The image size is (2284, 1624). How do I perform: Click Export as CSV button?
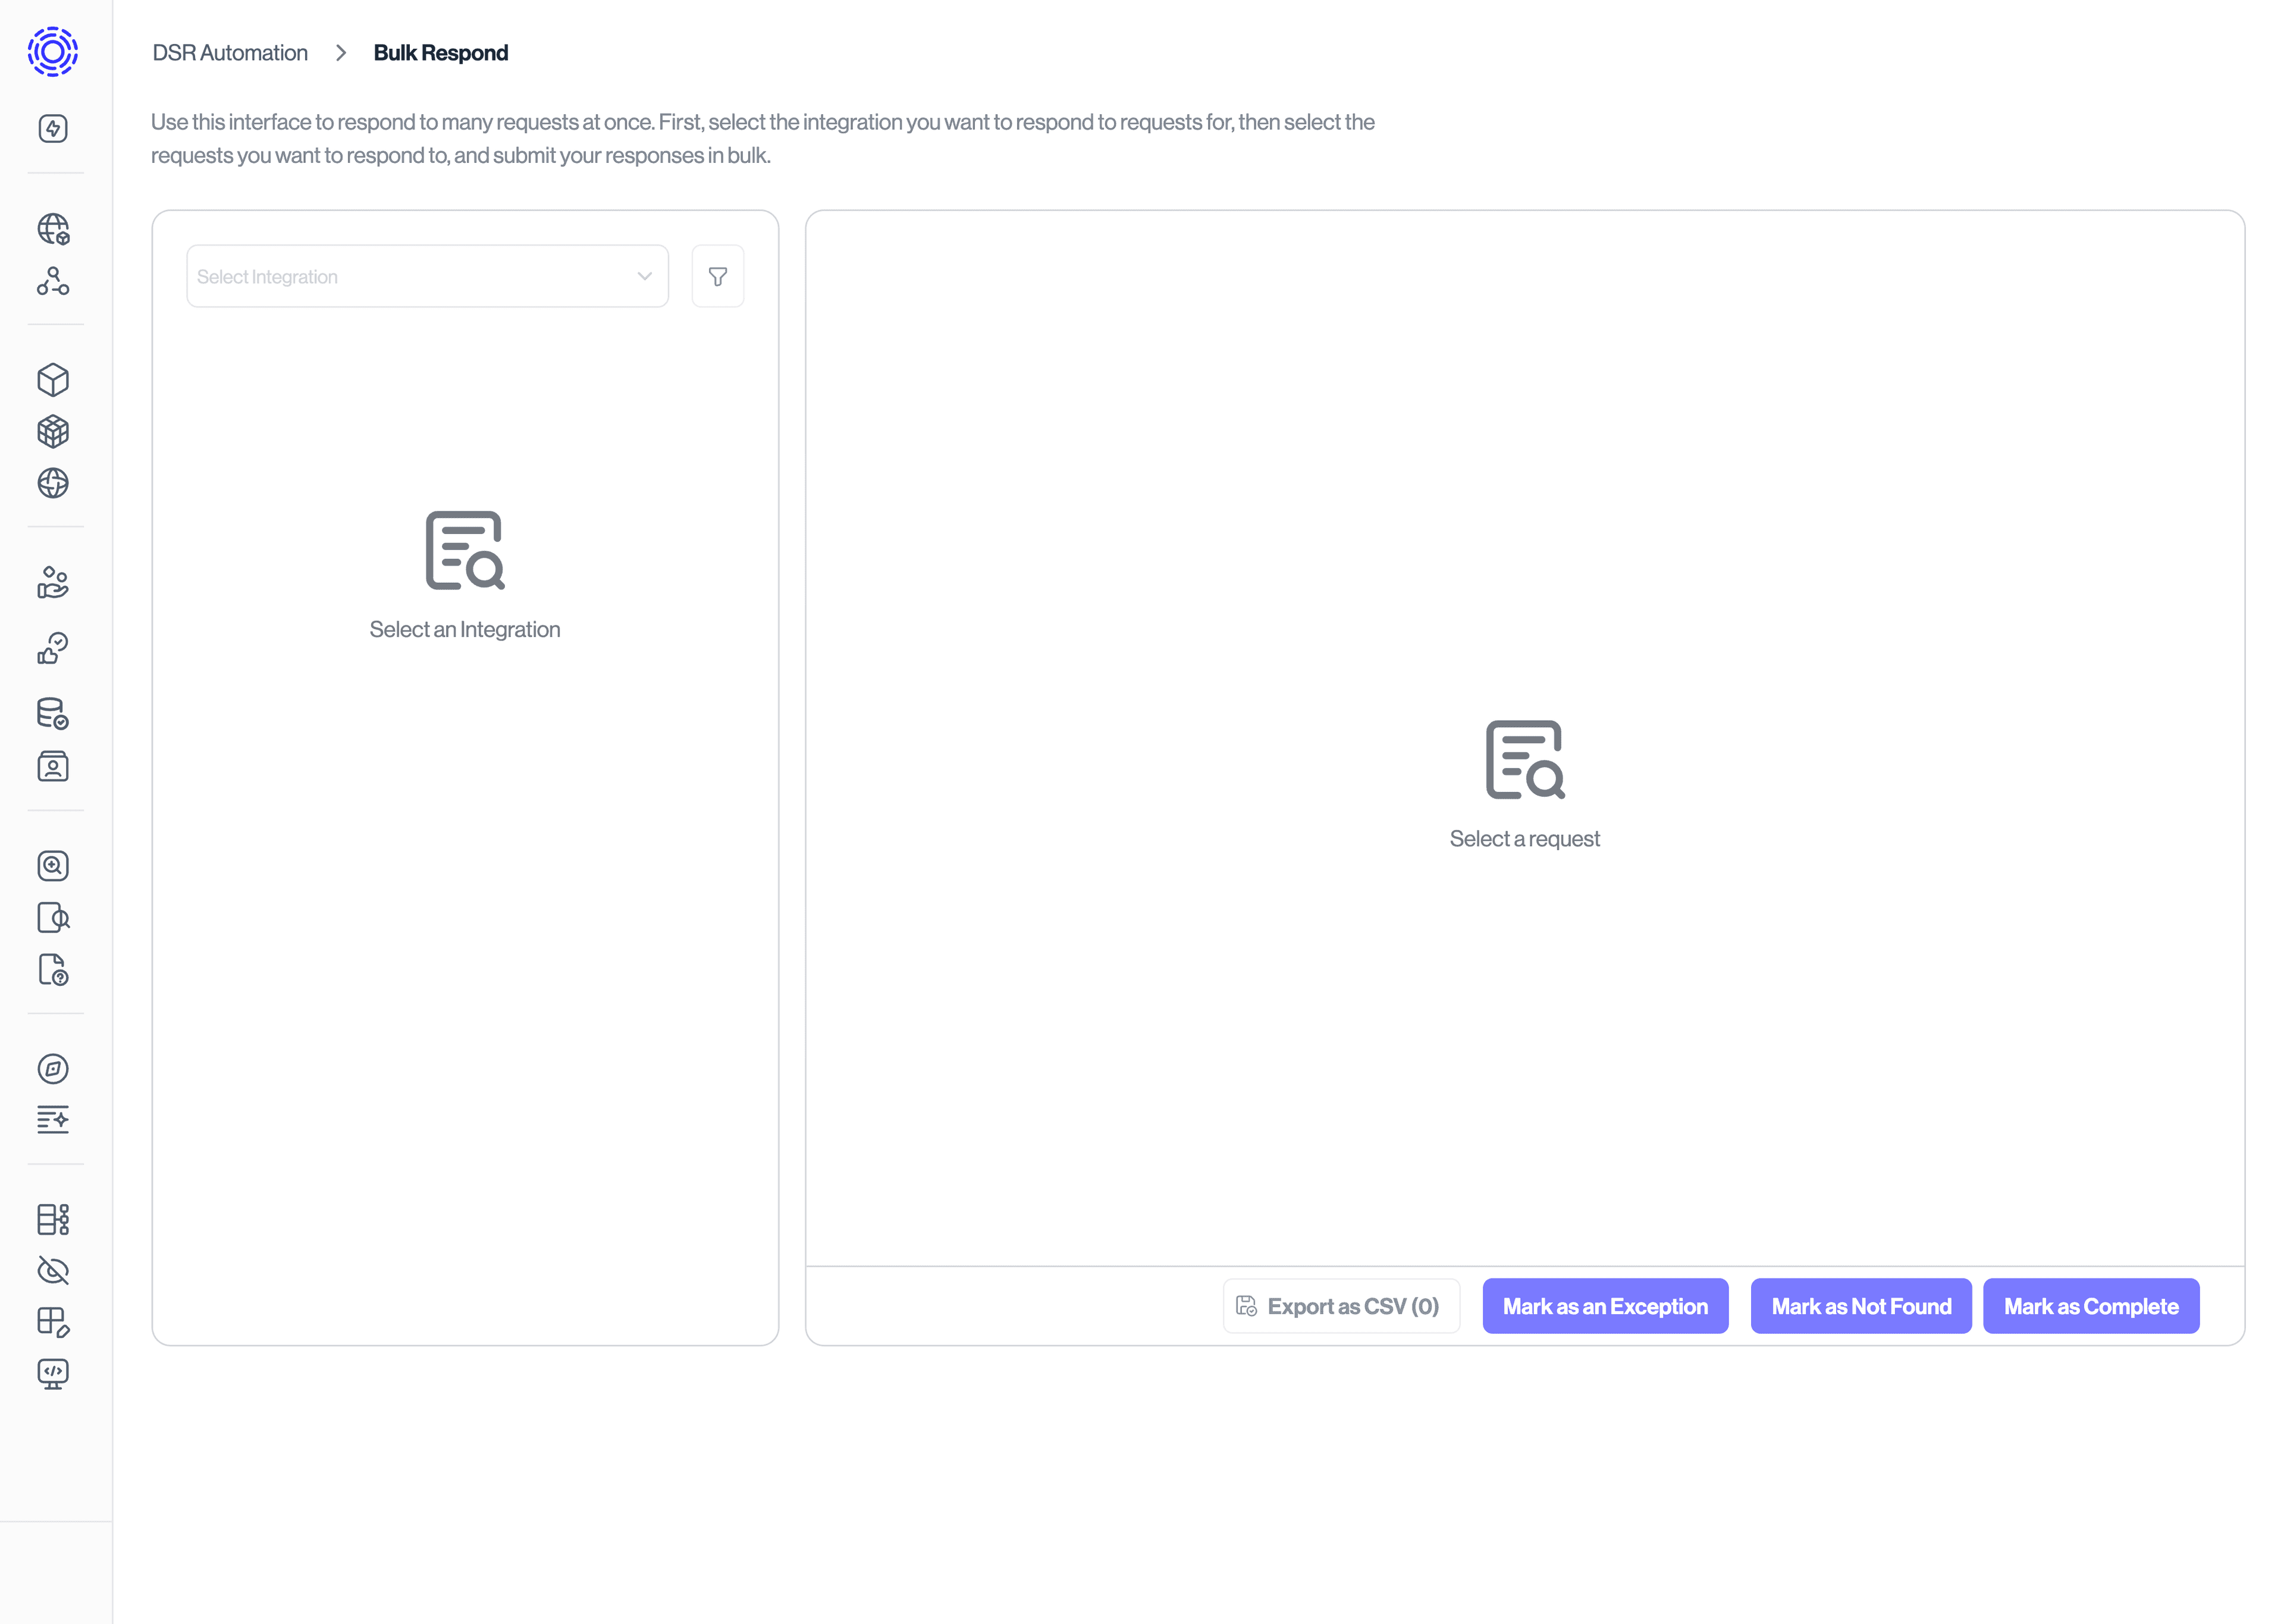point(1341,1306)
